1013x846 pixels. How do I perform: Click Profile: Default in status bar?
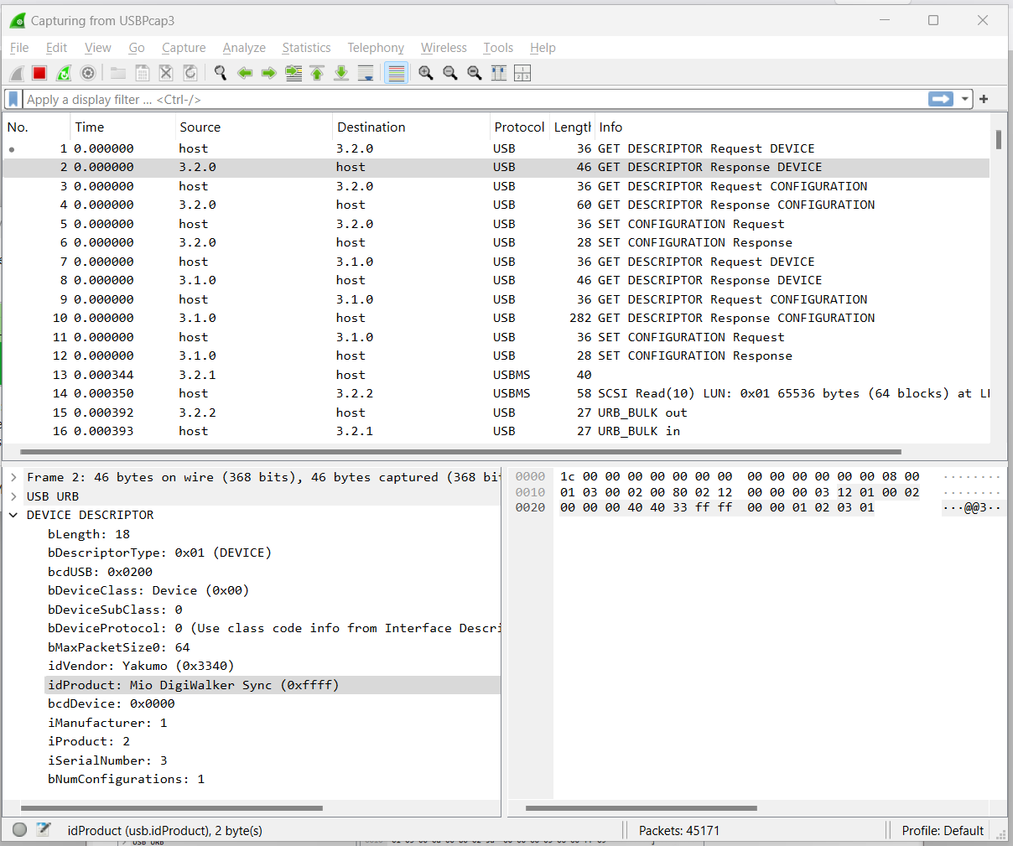943,831
